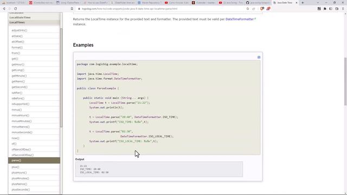Image resolution: width=347 pixels, height=195 pixels.
Task: Click the sidebar list scrollbar thumb
Action: 61,77
